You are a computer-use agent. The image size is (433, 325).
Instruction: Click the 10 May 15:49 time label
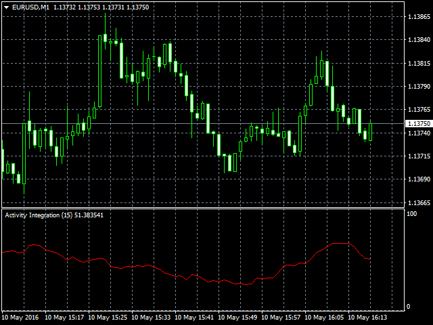tap(237, 318)
